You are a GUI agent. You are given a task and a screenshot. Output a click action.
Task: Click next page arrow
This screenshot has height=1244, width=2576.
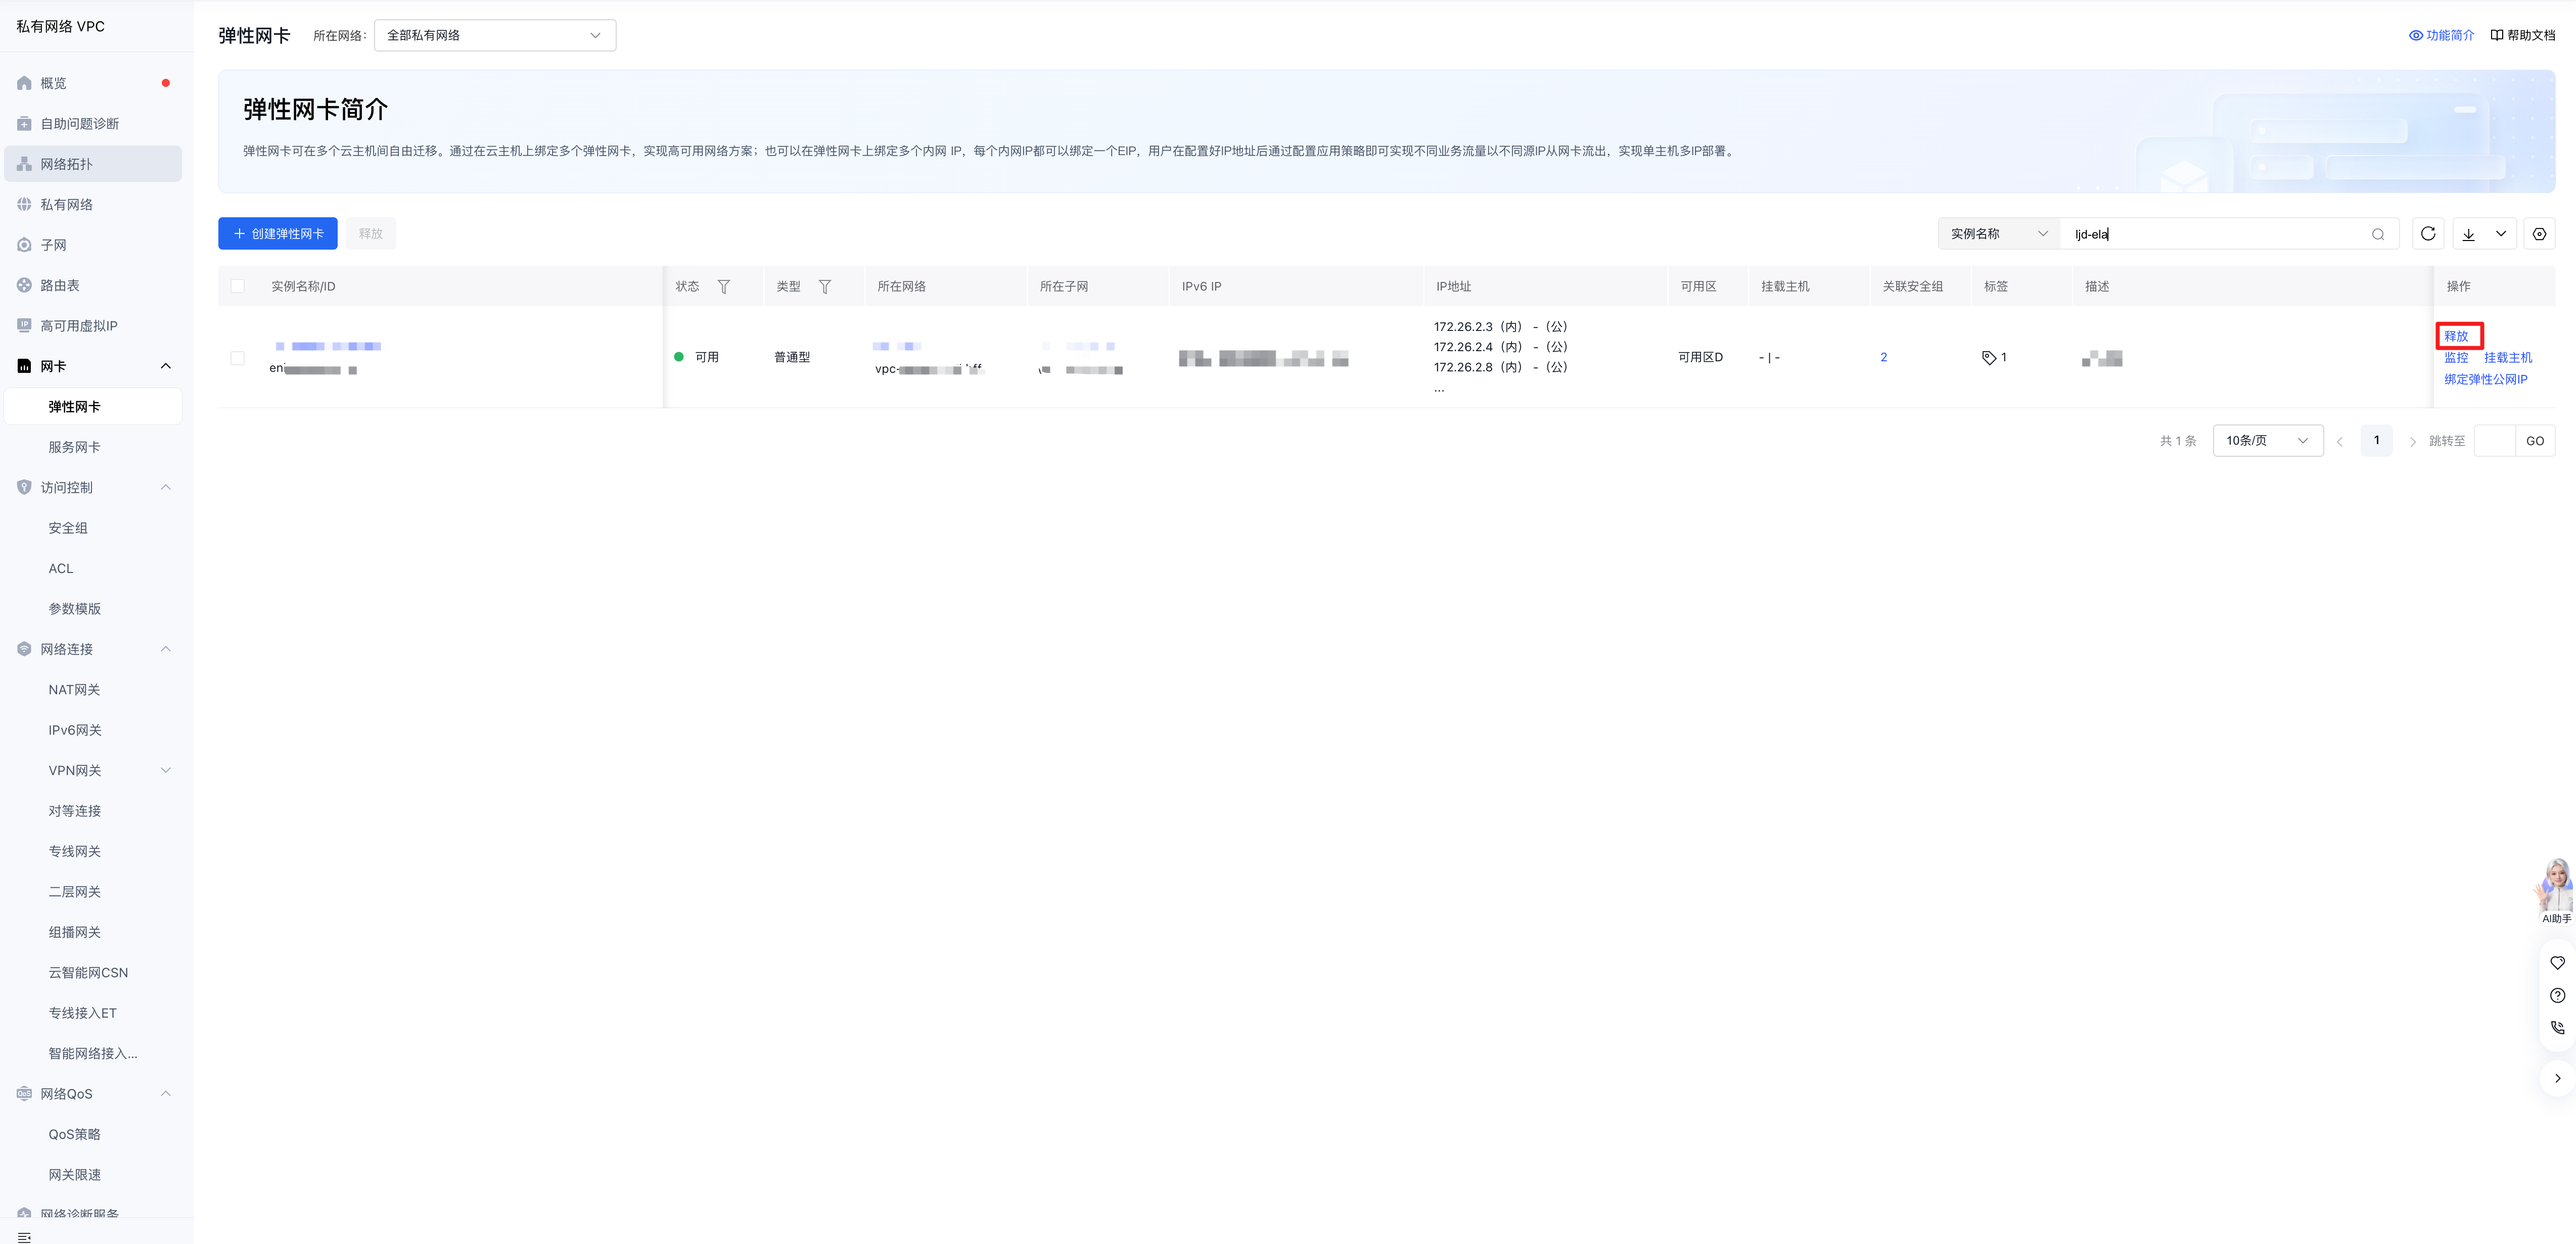[x=2412, y=442]
